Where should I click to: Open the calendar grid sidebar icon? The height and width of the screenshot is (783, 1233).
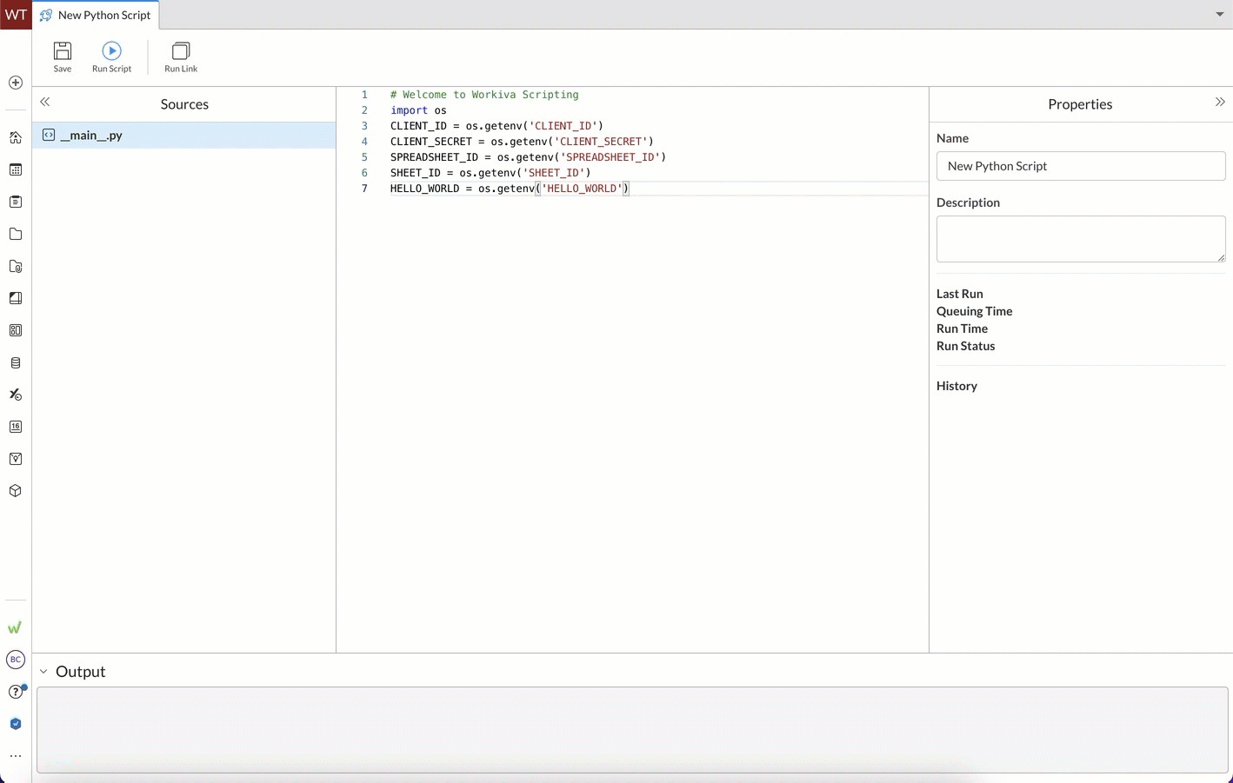coord(16,169)
